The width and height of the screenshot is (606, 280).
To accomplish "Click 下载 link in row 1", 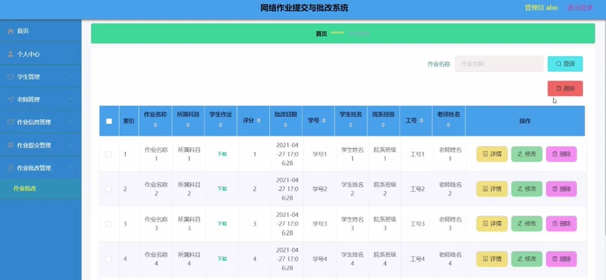I will [222, 154].
